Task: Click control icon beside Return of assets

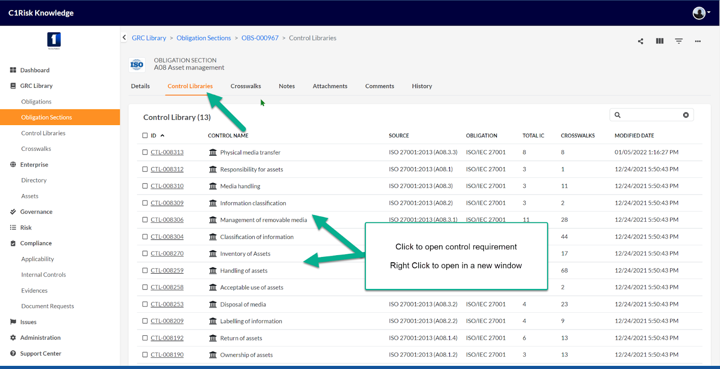Action: point(213,338)
